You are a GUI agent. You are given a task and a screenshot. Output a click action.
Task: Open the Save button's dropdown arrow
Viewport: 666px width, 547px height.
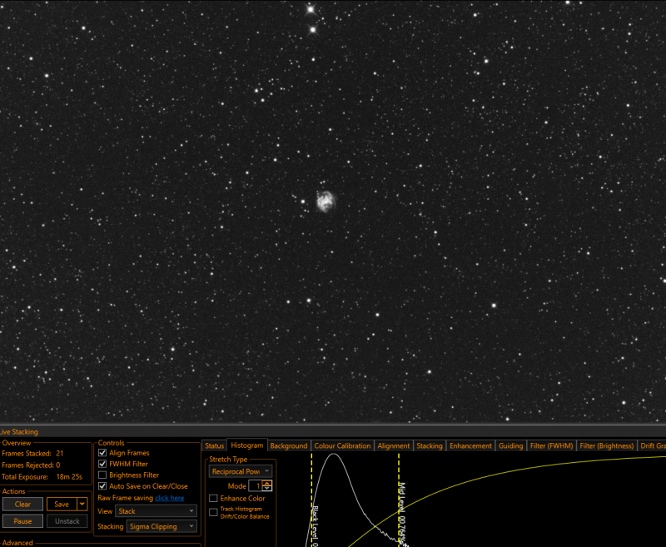pyautogui.click(x=82, y=504)
